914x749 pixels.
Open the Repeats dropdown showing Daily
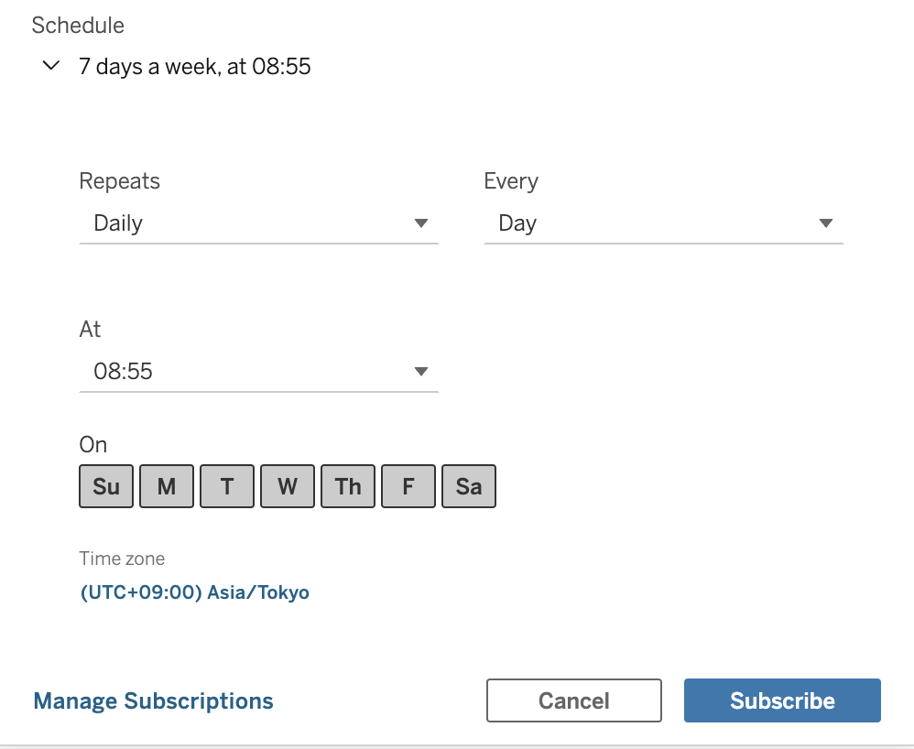[x=259, y=223]
